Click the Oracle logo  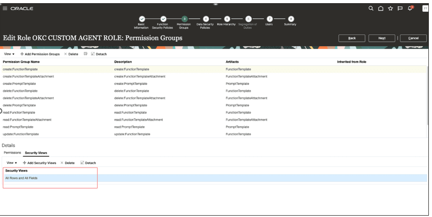point(22,9)
